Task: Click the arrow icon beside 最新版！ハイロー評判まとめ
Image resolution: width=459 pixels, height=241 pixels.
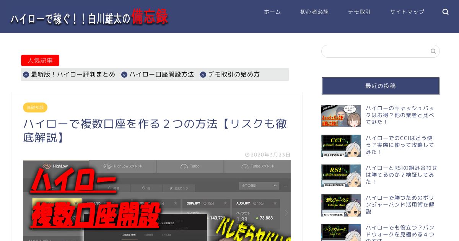Action: click(x=26, y=75)
